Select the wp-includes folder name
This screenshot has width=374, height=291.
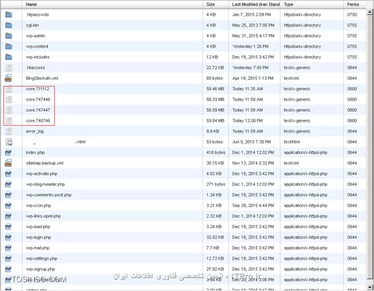click(x=38, y=57)
